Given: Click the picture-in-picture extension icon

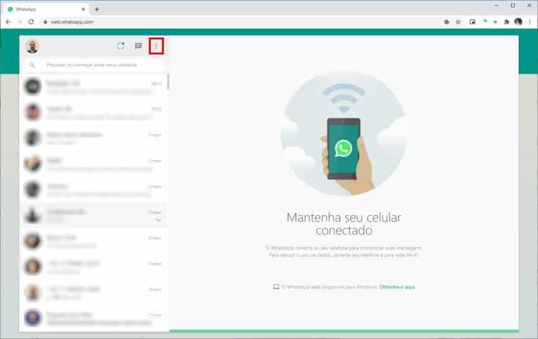Looking at the screenshot, I should [472, 22].
